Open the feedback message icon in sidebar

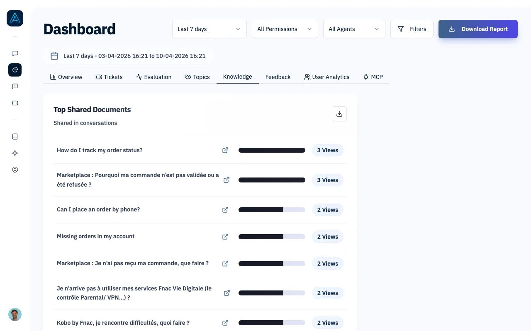click(15, 86)
